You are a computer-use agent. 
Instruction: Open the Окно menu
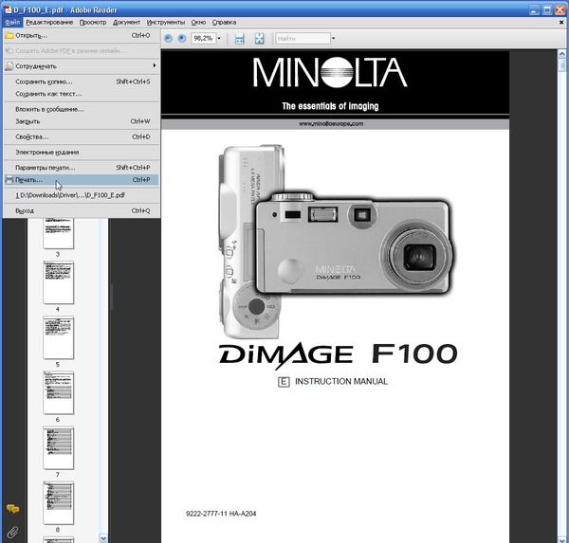(198, 23)
